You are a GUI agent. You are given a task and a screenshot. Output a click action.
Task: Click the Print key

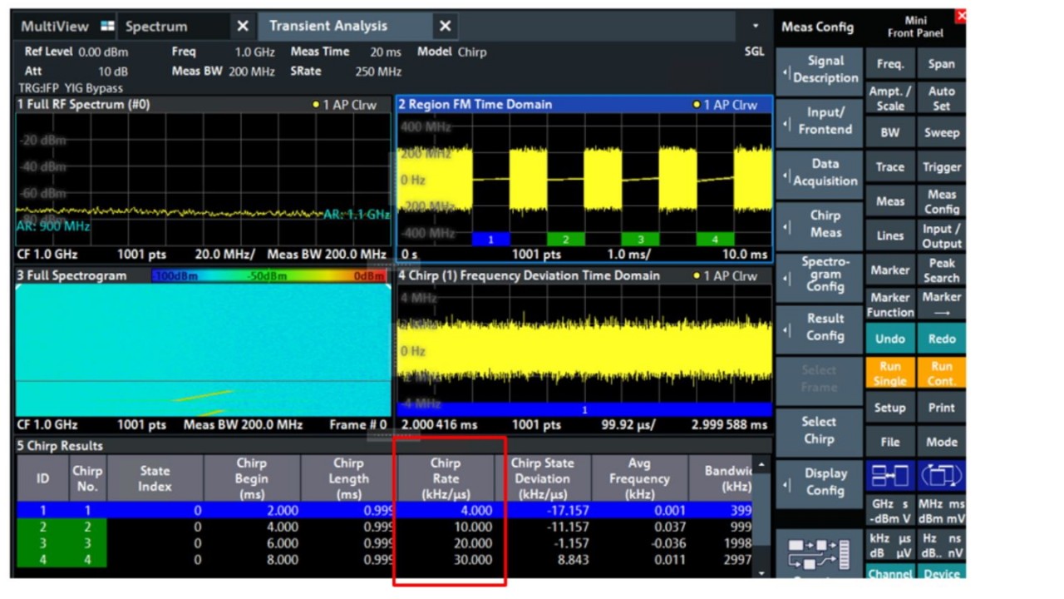tap(941, 408)
